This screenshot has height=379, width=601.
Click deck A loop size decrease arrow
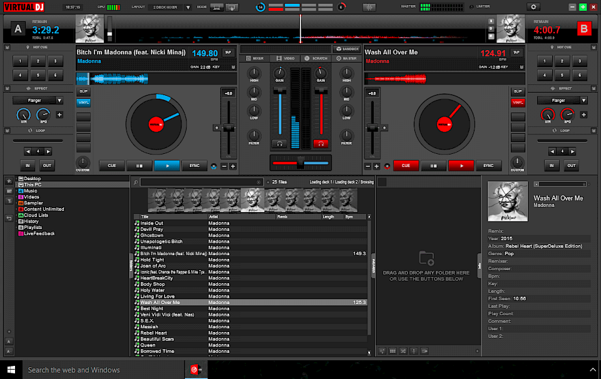tap(28, 151)
